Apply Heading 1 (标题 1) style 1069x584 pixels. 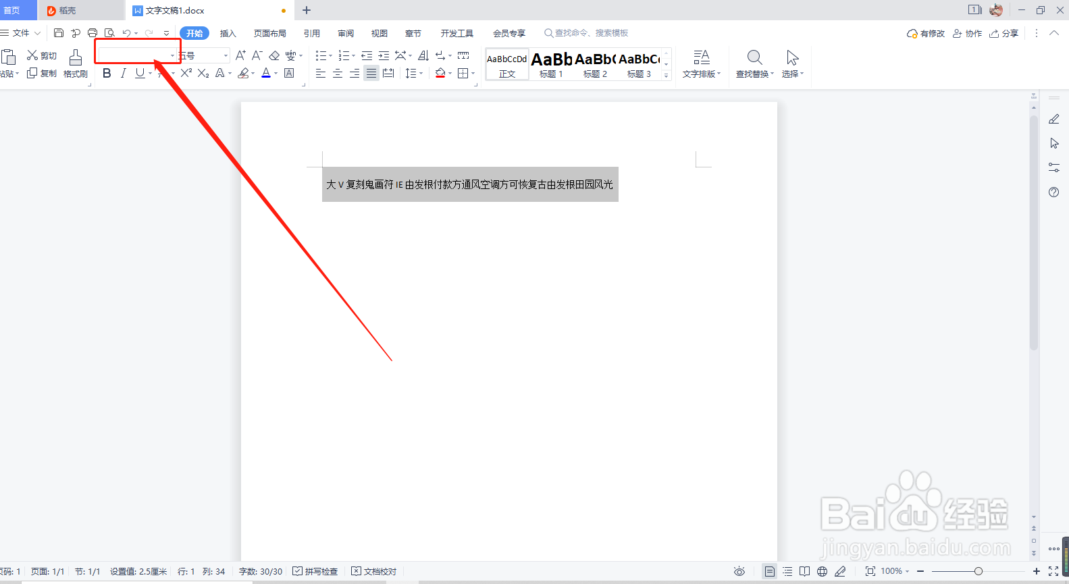551,64
